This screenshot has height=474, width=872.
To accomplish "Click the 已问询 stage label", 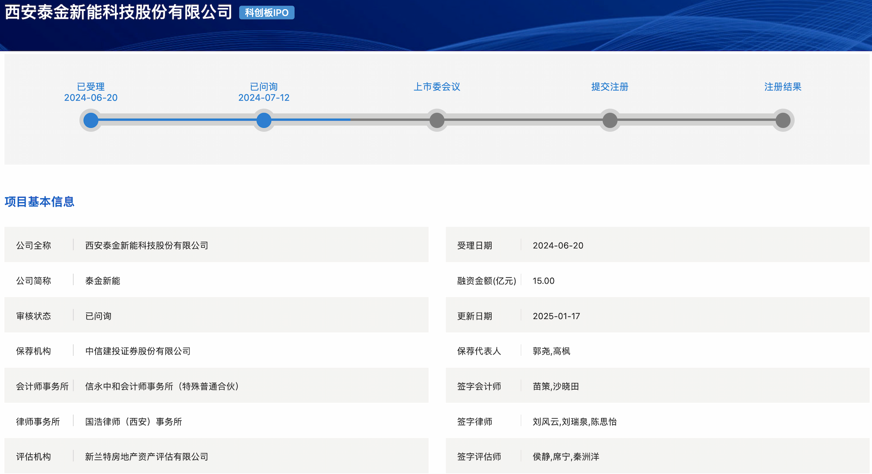I will pyautogui.click(x=264, y=87).
